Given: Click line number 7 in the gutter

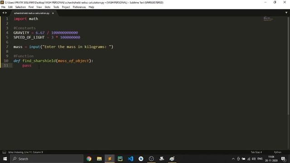Looking at the screenshot, I should [7, 47].
